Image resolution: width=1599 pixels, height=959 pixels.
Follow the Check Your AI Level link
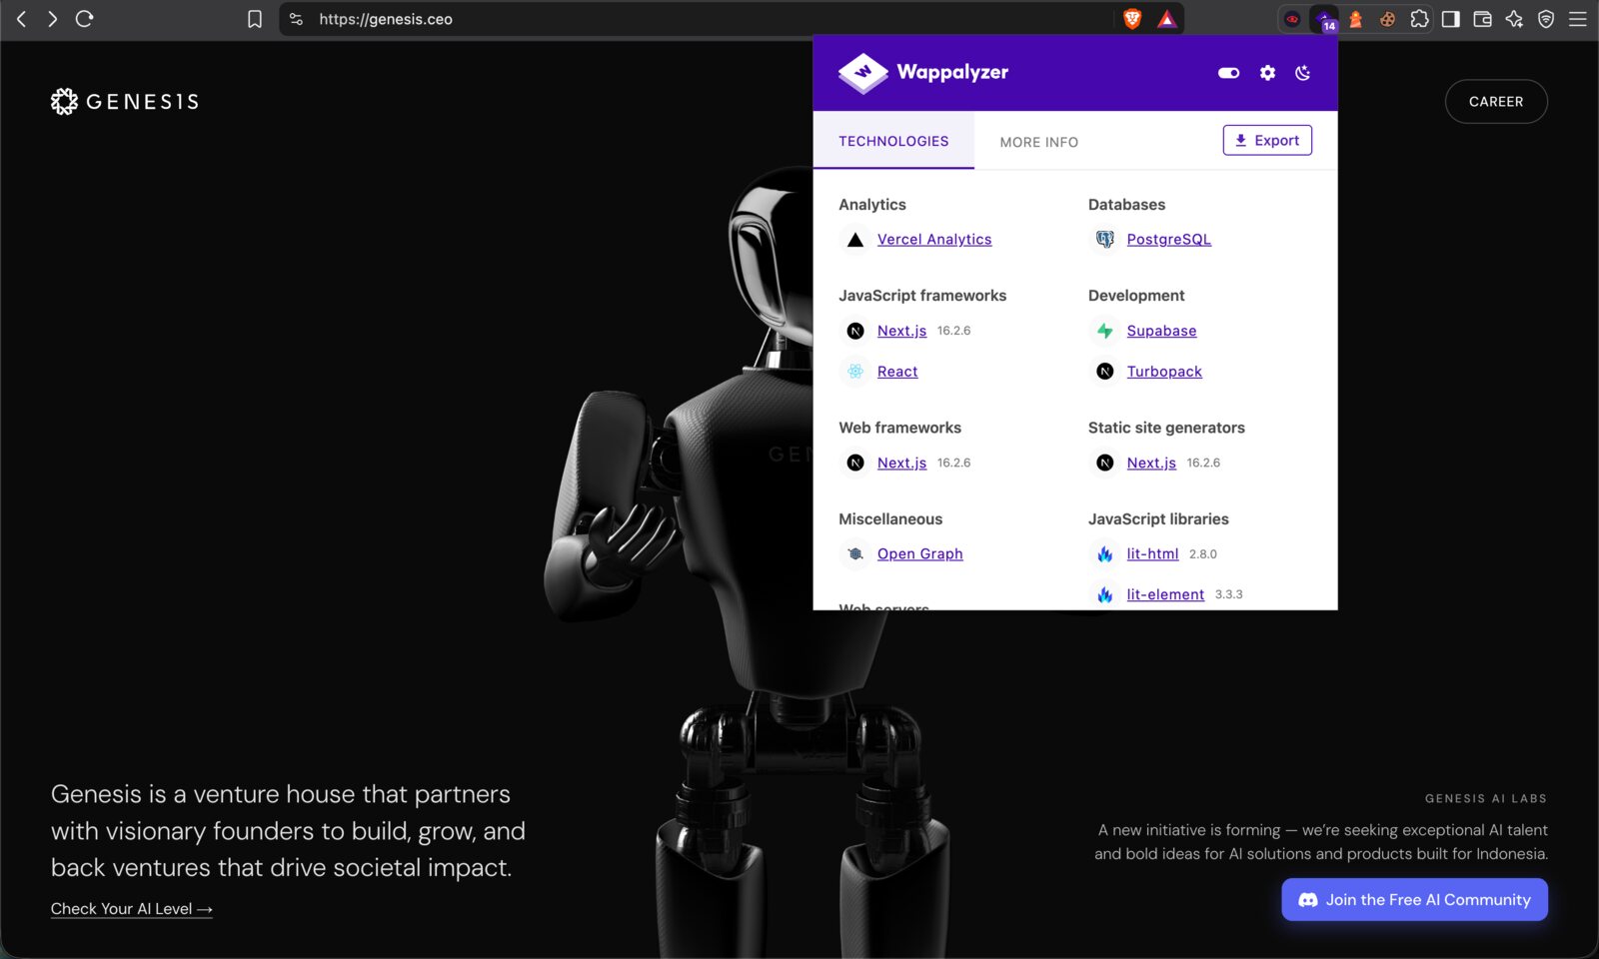tap(132, 909)
